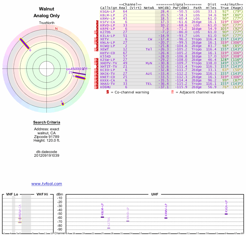Click the channel 6 bar in the northwest radar sector
The image size is (246, 236).
[25, 44]
